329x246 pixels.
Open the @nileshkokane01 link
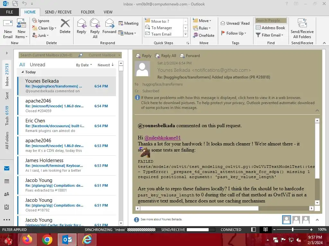coord(162,138)
